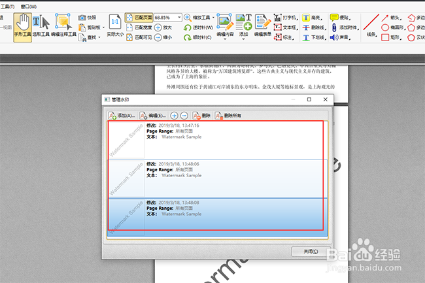Screen dimensions: 425x283
Task: Select the Text Box (文本框) tool
Action: pyautogui.click(x=286, y=27)
